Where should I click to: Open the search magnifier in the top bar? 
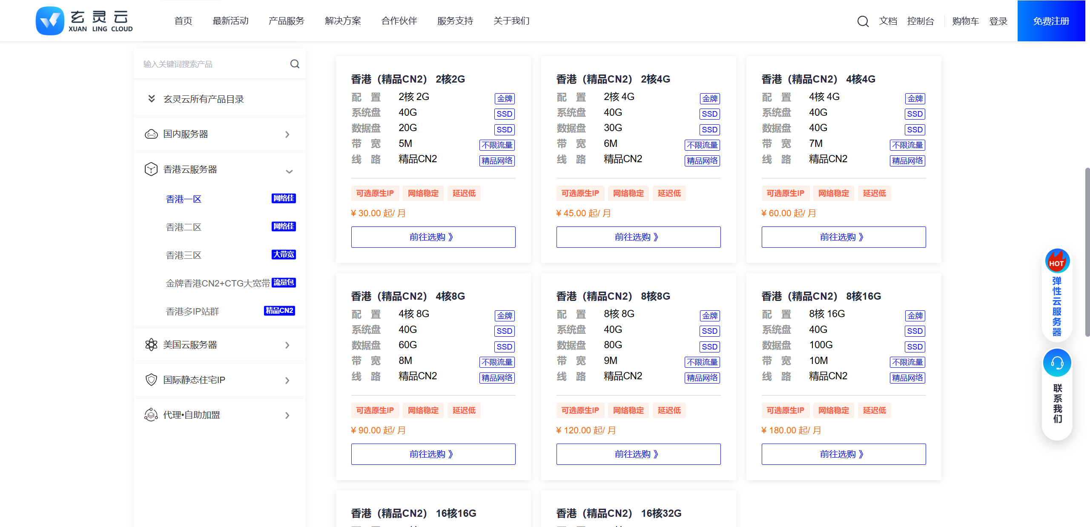tap(863, 21)
